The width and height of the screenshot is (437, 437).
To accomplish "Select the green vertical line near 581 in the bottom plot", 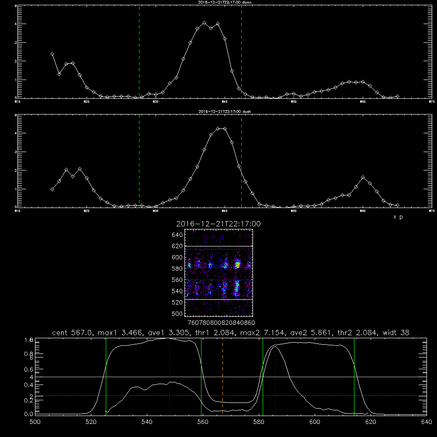I will click(263, 376).
